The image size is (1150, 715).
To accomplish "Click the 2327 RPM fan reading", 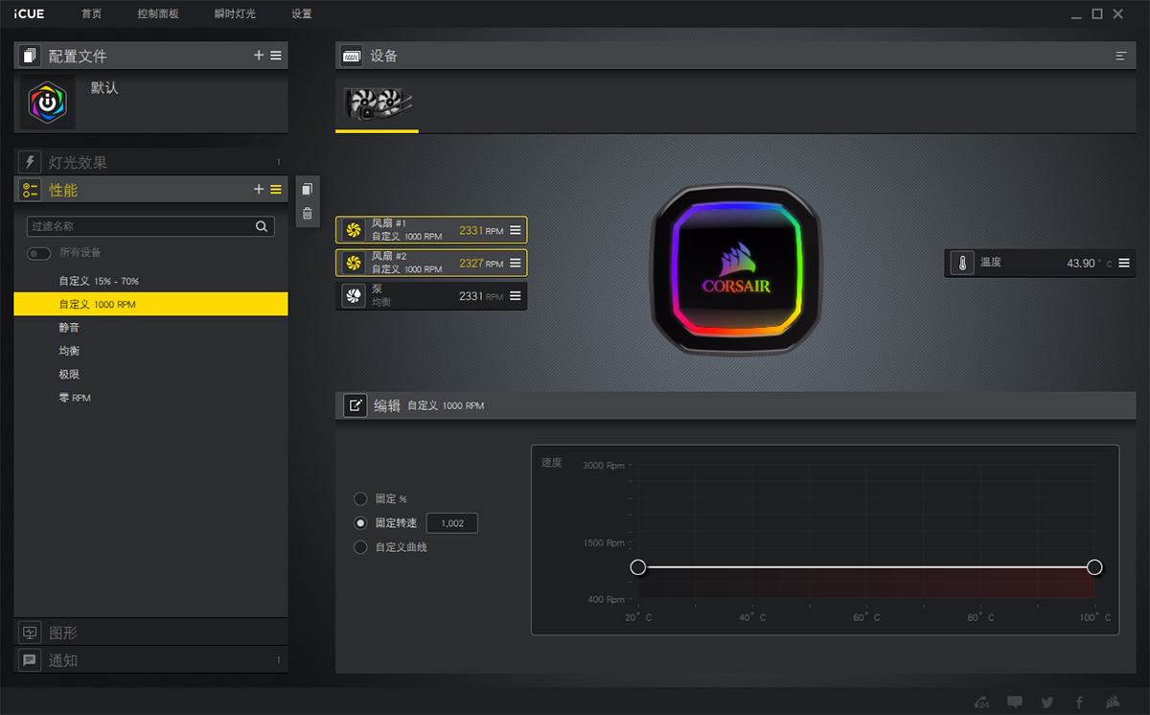I will [x=481, y=263].
